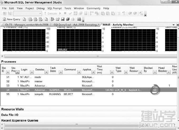Open the Wait Time column filter dropdown
Image resolution: width=179 pixels, height=130 pixels.
coord(112,72)
